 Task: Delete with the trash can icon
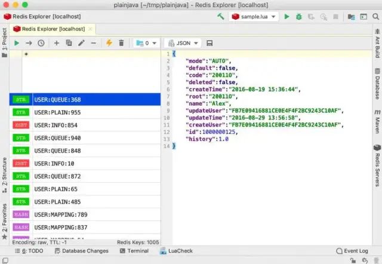(121, 43)
